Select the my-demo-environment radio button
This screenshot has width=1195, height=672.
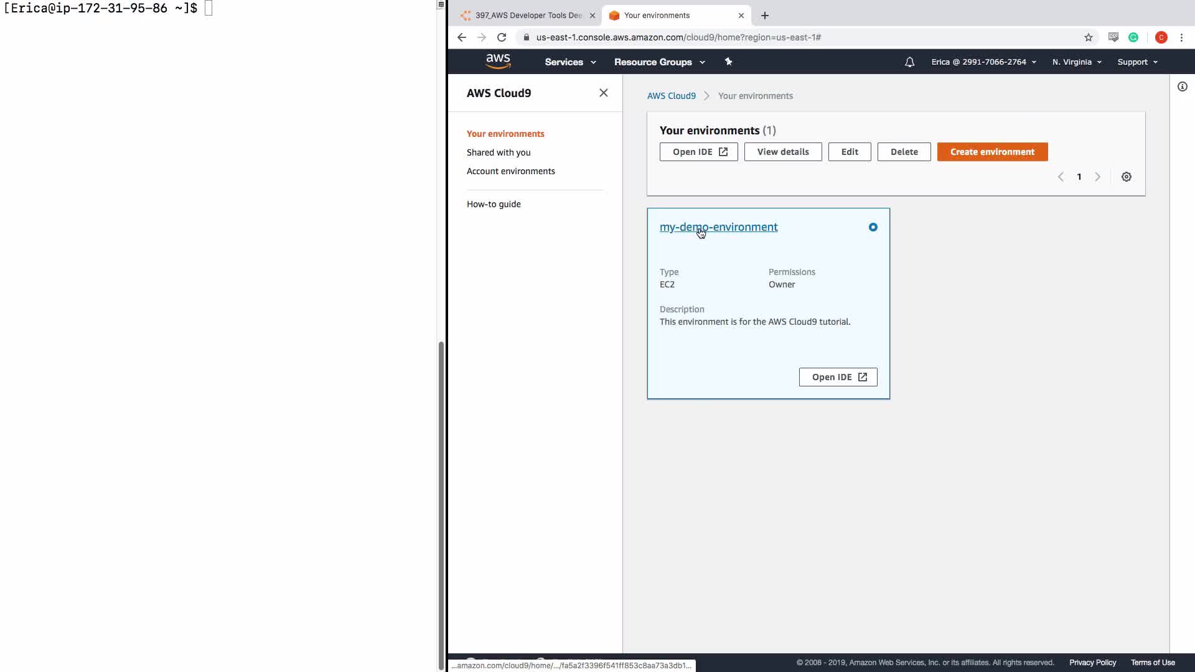click(x=873, y=227)
